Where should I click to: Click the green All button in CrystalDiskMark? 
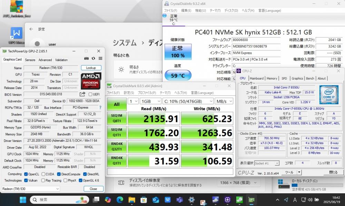(x=117, y=104)
